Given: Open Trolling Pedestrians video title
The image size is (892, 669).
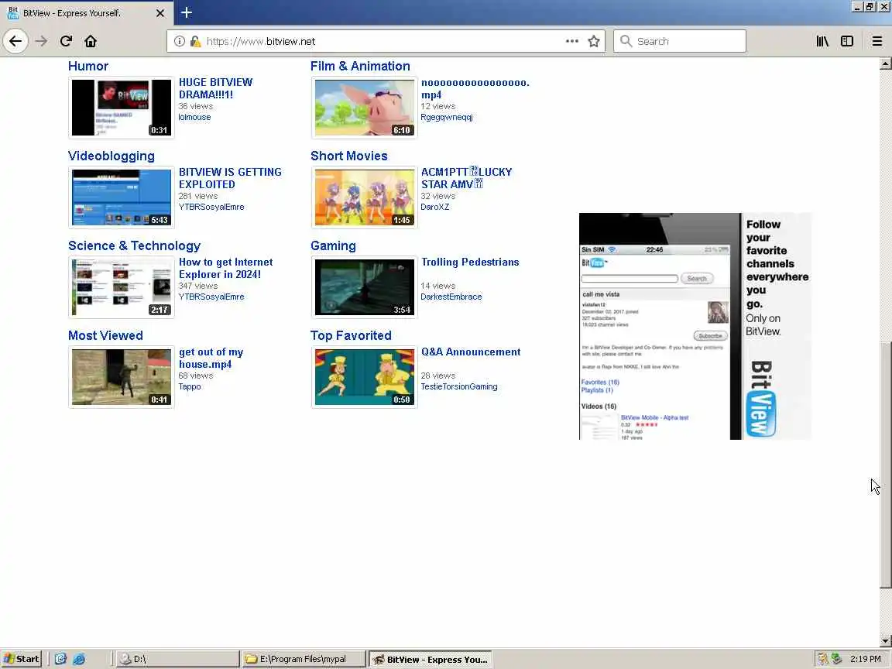Looking at the screenshot, I should point(470,262).
